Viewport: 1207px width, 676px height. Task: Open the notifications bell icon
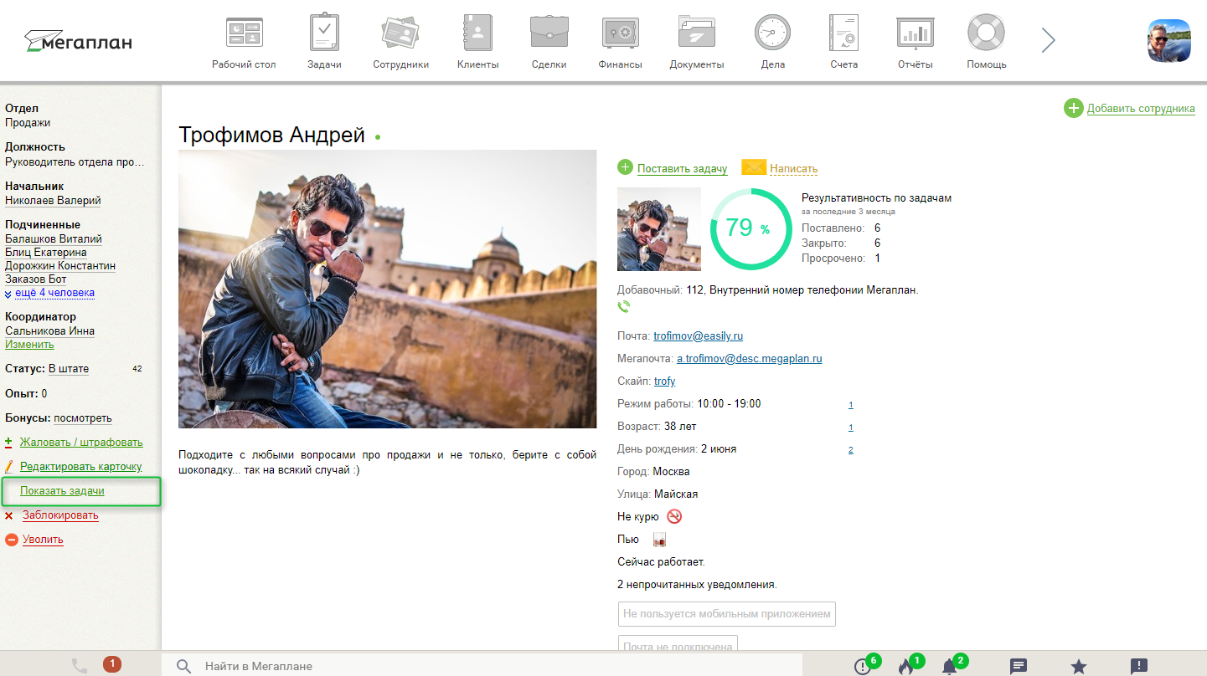point(949,666)
